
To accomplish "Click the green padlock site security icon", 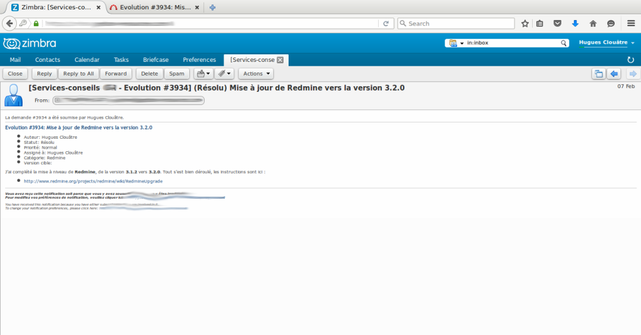I will coord(36,24).
